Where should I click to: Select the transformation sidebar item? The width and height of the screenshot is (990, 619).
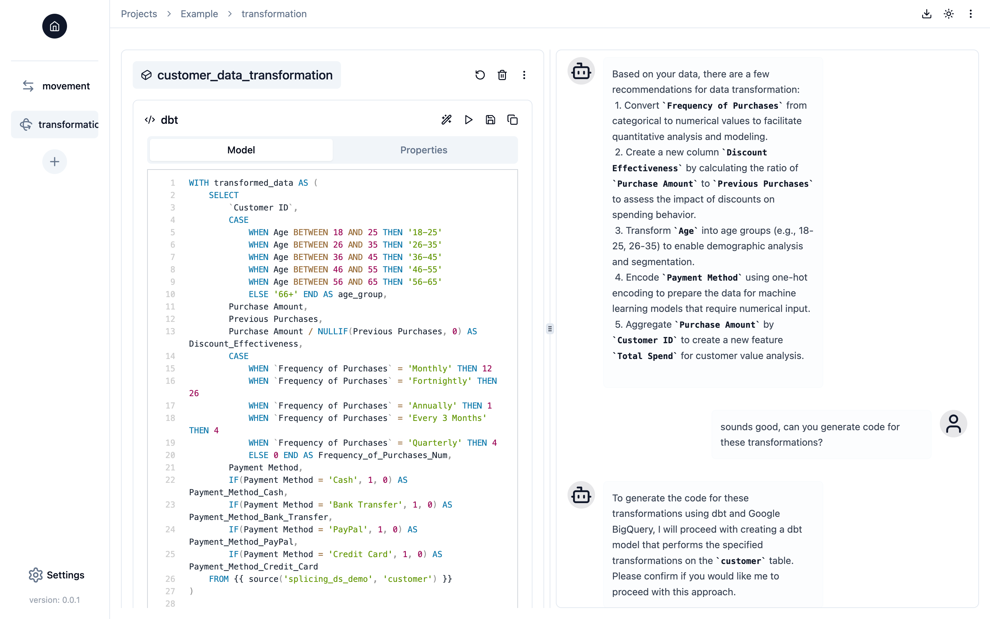pos(54,124)
